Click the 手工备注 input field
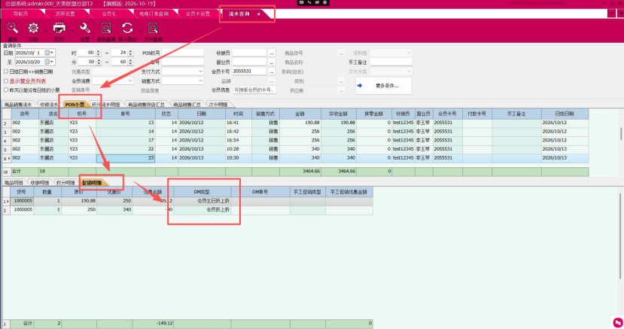Image resolution: width=624 pixels, height=329 pixels. [x=391, y=62]
